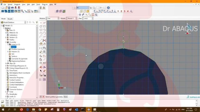Click the Done button in prompt area

[x=66, y=97]
